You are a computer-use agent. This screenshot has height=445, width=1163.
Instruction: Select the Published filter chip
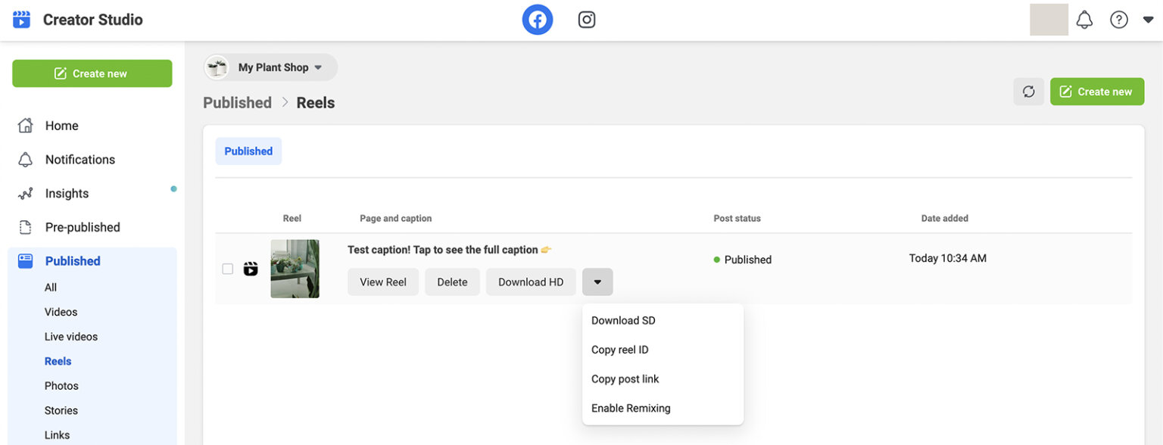[248, 151]
